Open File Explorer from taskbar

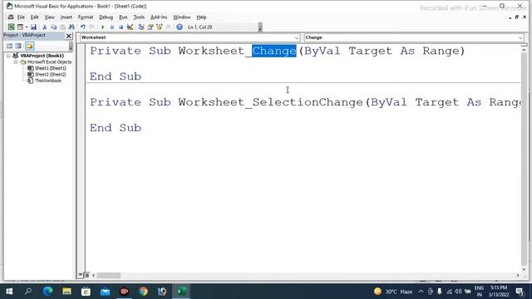click(x=66, y=292)
